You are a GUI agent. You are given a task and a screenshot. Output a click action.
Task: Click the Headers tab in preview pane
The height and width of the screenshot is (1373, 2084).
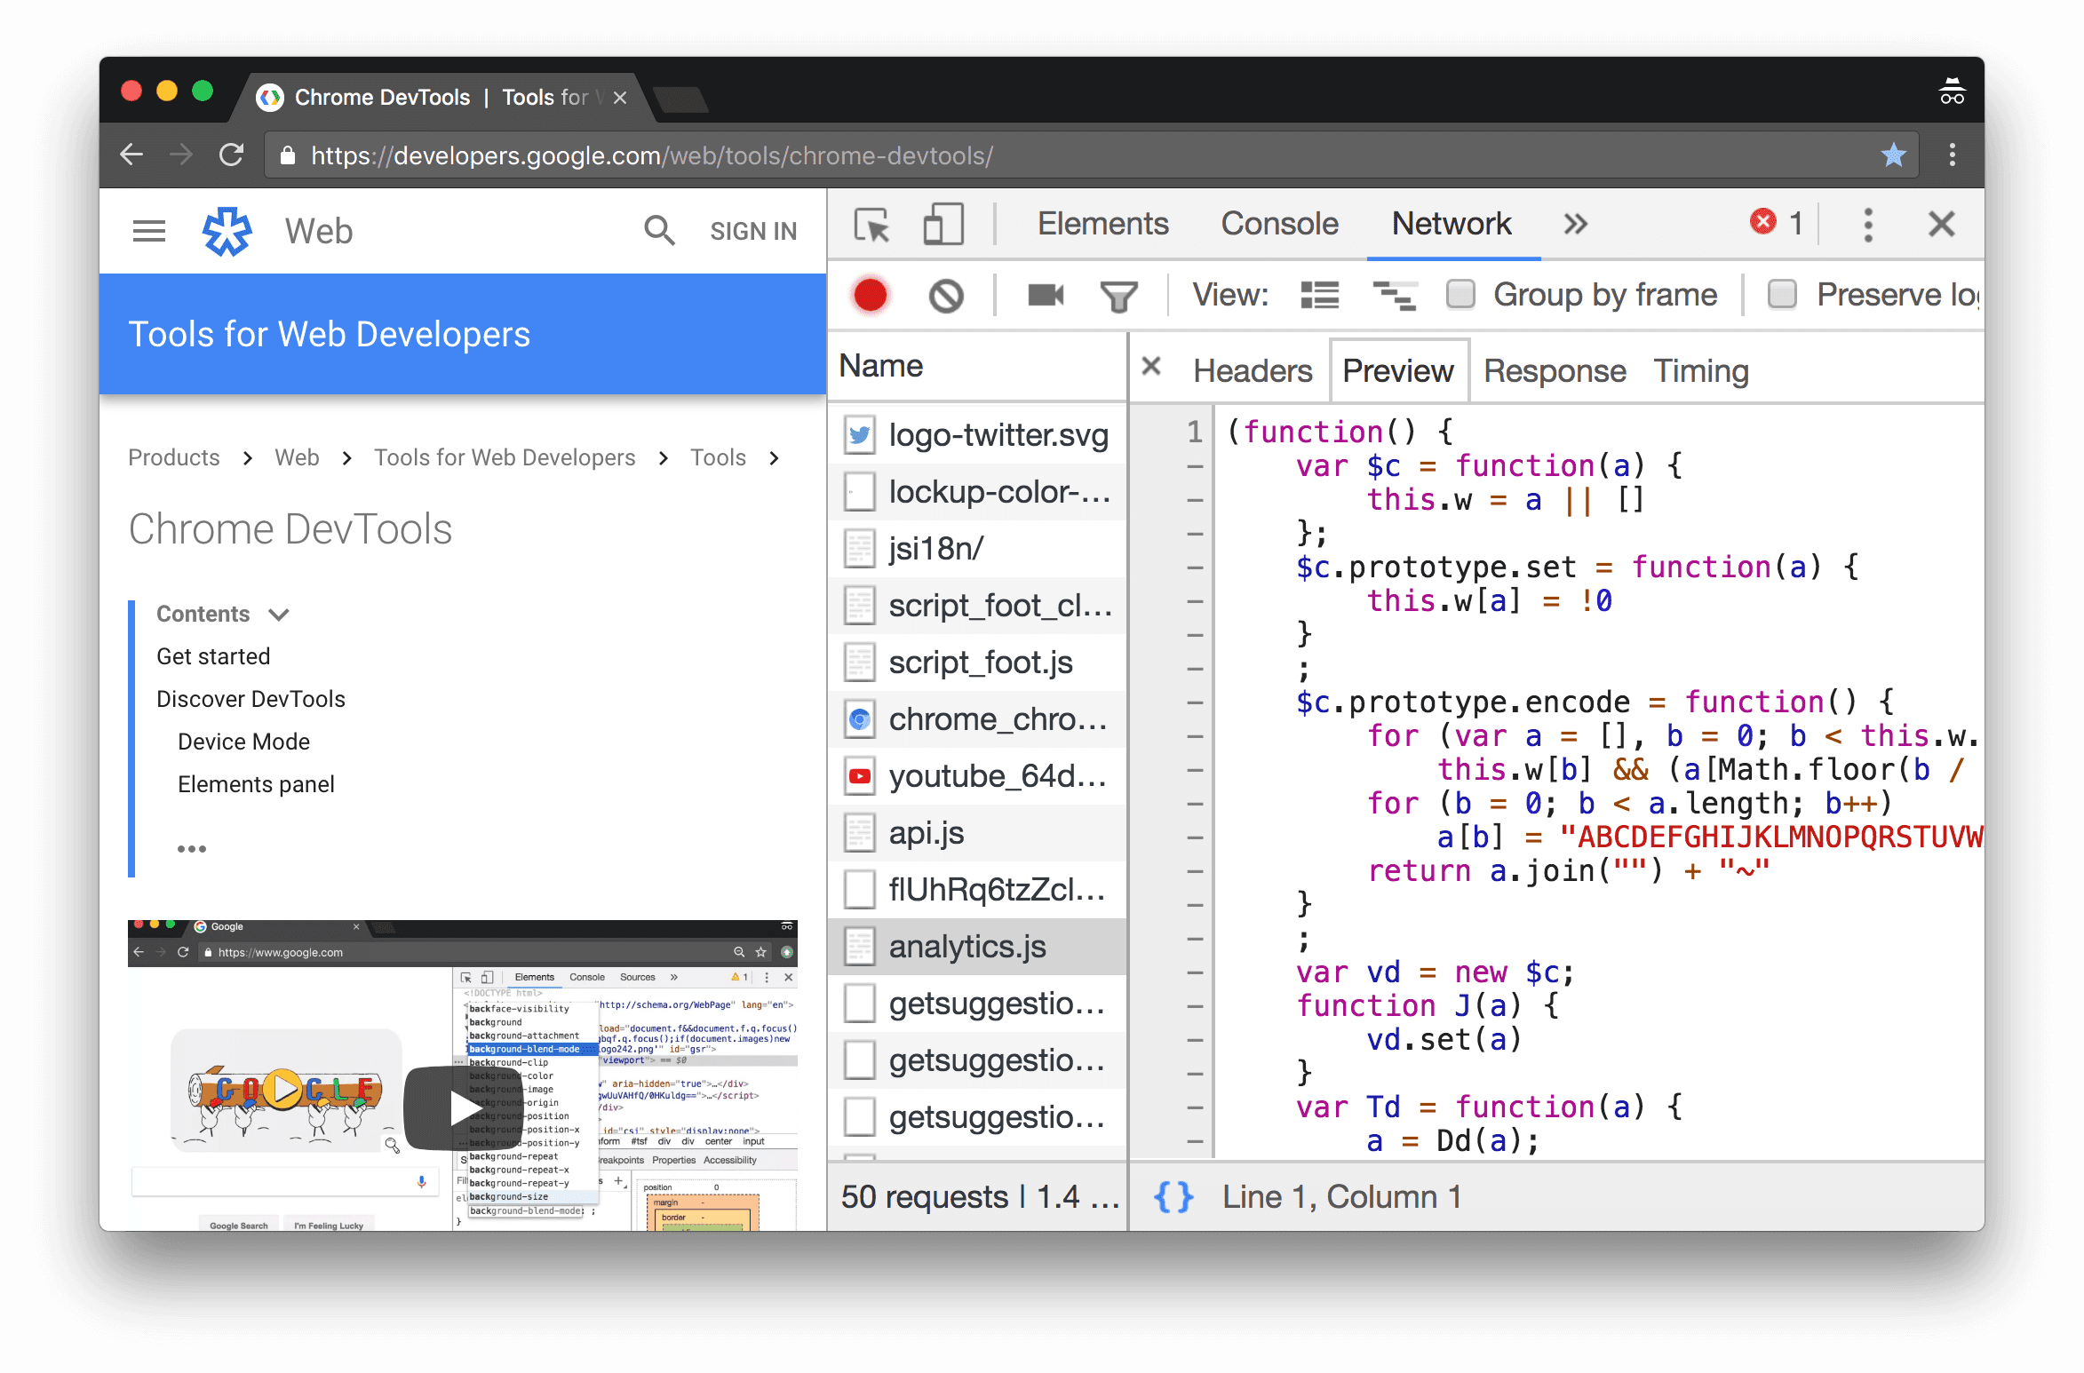1253,369
